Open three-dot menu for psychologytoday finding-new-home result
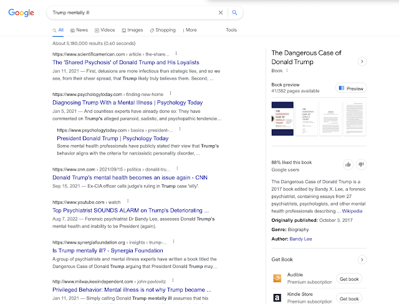Screen dimensions: 399x304 (x=170, y=93)
